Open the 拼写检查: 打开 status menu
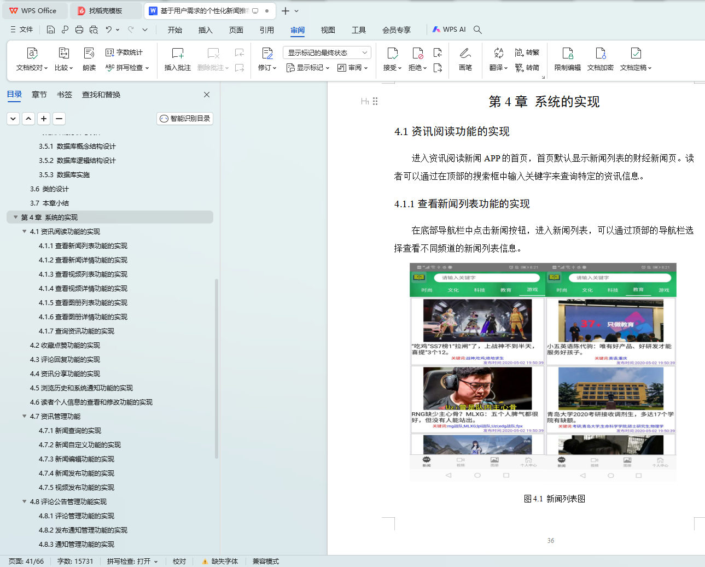Image resolution: width=705 pixels, height=567 pixels. [132, 562]
